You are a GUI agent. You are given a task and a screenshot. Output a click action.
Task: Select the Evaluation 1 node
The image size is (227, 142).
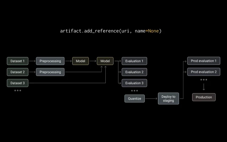pyautogui.click(x=134, y=61)
